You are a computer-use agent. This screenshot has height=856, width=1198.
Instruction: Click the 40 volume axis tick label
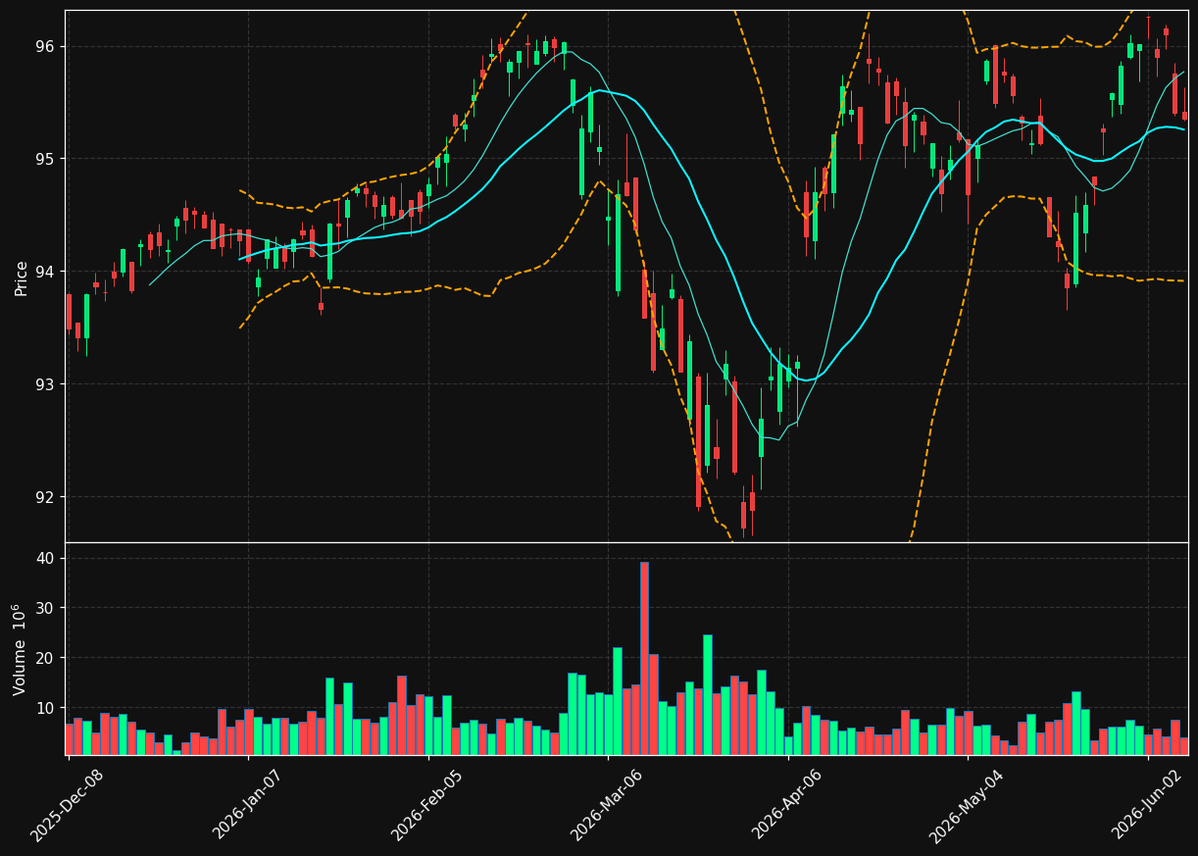pos(47,558)
